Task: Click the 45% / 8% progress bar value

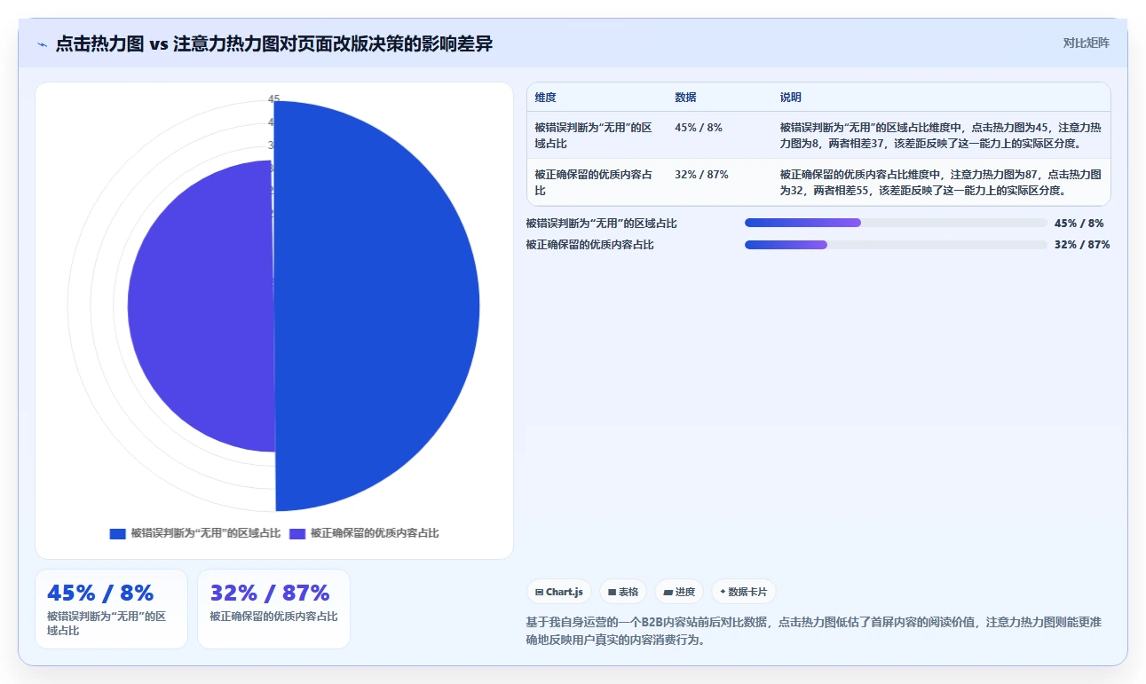Action: 1079,224
